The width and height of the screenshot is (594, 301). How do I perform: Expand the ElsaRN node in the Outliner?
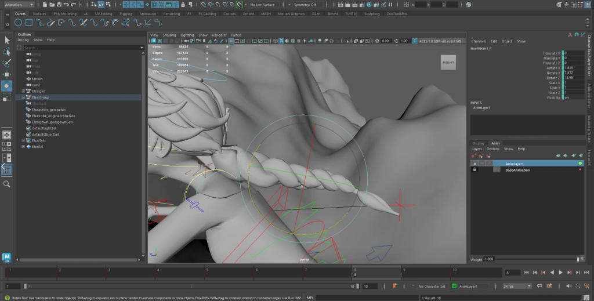[x=23, y=147]
